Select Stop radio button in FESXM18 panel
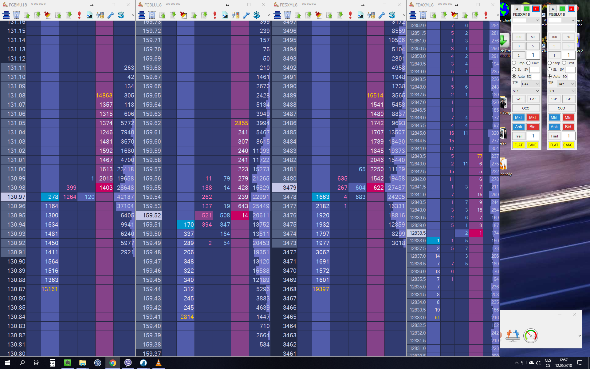590x369 pixels. [514, 63]
